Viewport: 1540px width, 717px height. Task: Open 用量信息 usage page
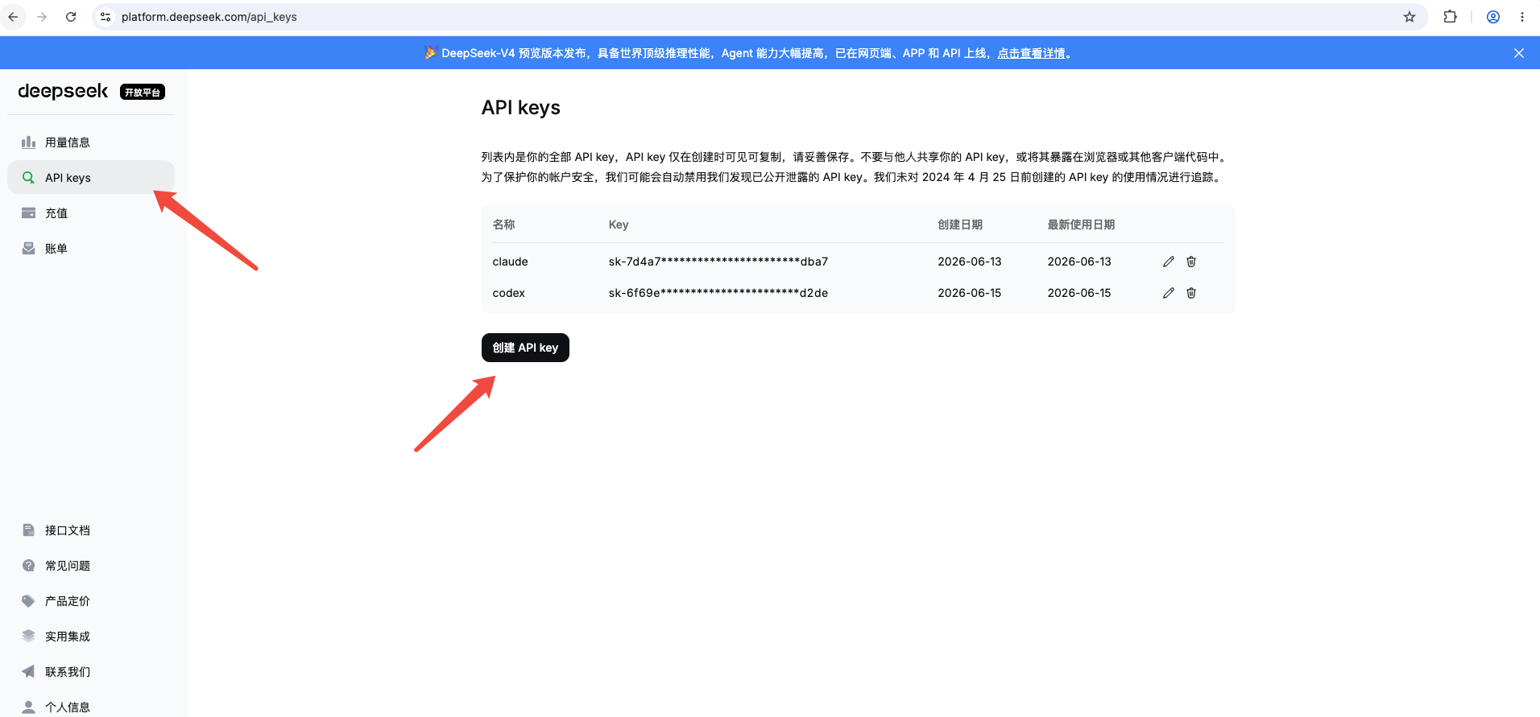pyautogui.click(x=91, y=142)
